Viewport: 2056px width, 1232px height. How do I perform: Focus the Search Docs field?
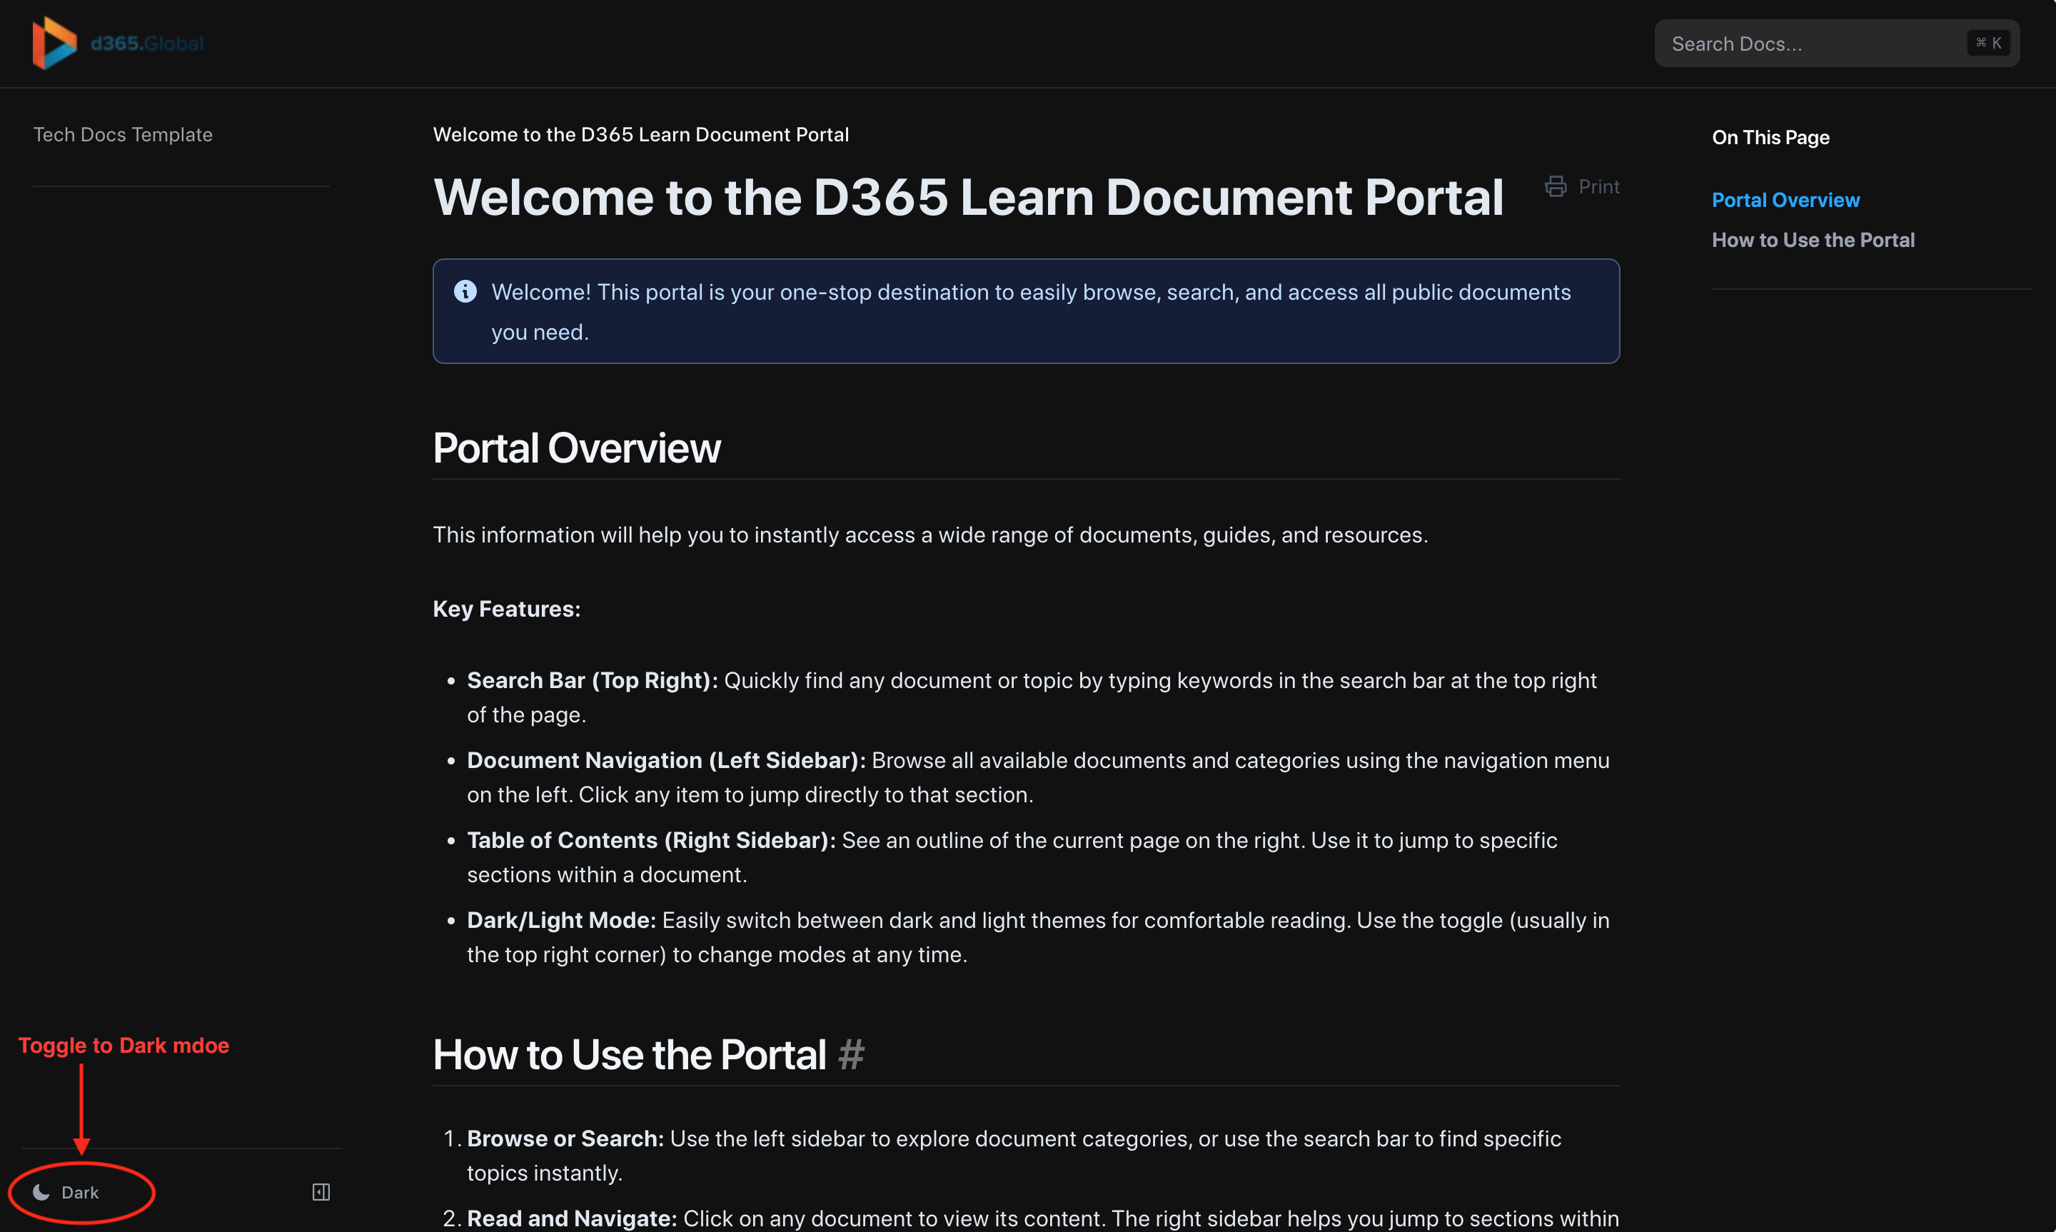[x=1836, y=43]
